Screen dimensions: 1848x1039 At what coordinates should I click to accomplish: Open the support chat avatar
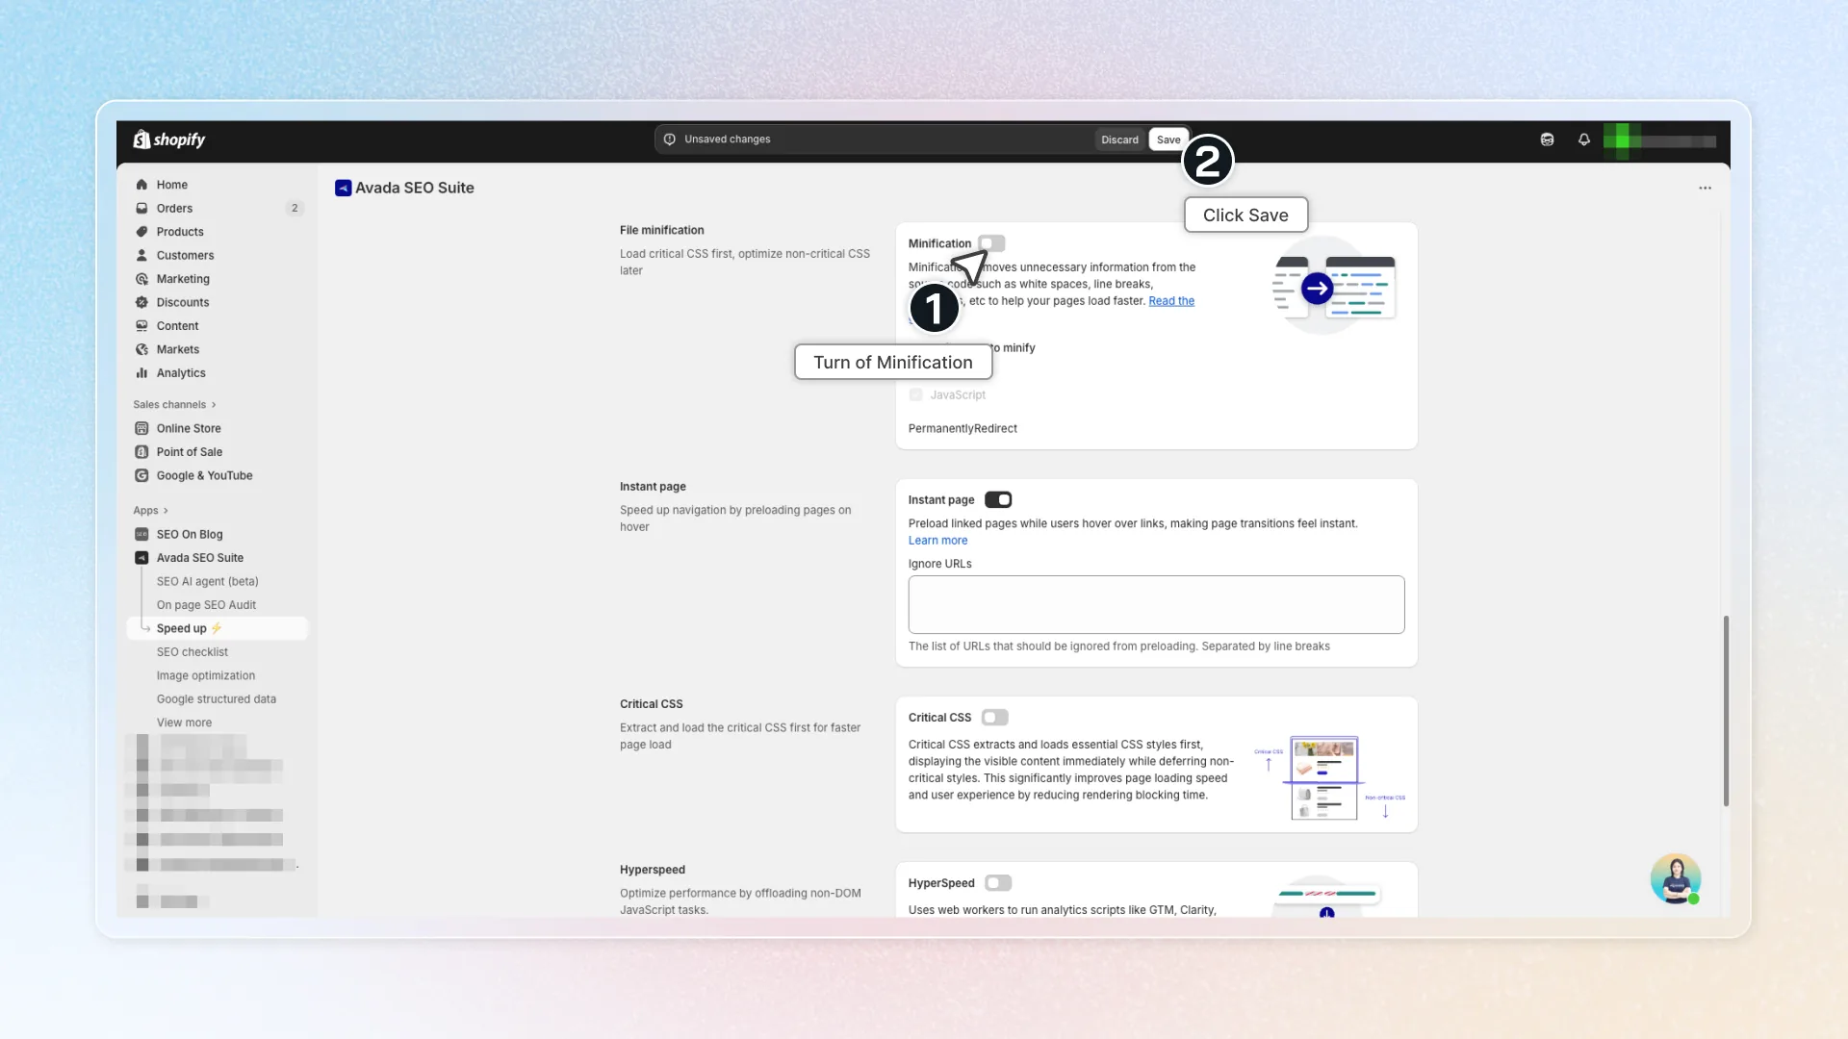(x=1676, y=878)
